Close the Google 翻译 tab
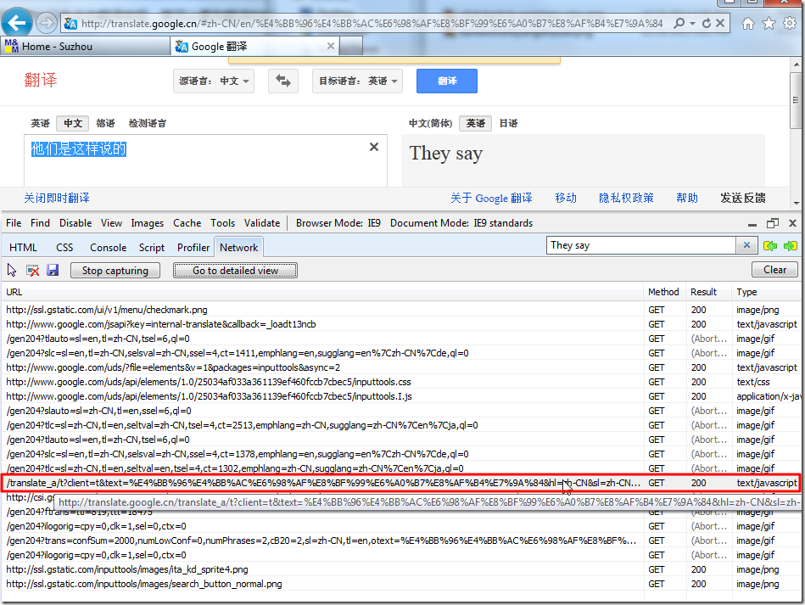The width and height of the screenshot is (805, 605). (331, 46)
